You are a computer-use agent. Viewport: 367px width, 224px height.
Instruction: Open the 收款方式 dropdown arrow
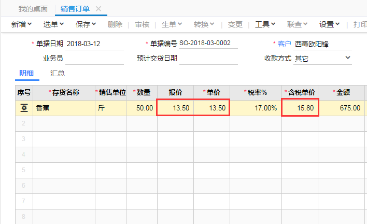tap(348, 58)
